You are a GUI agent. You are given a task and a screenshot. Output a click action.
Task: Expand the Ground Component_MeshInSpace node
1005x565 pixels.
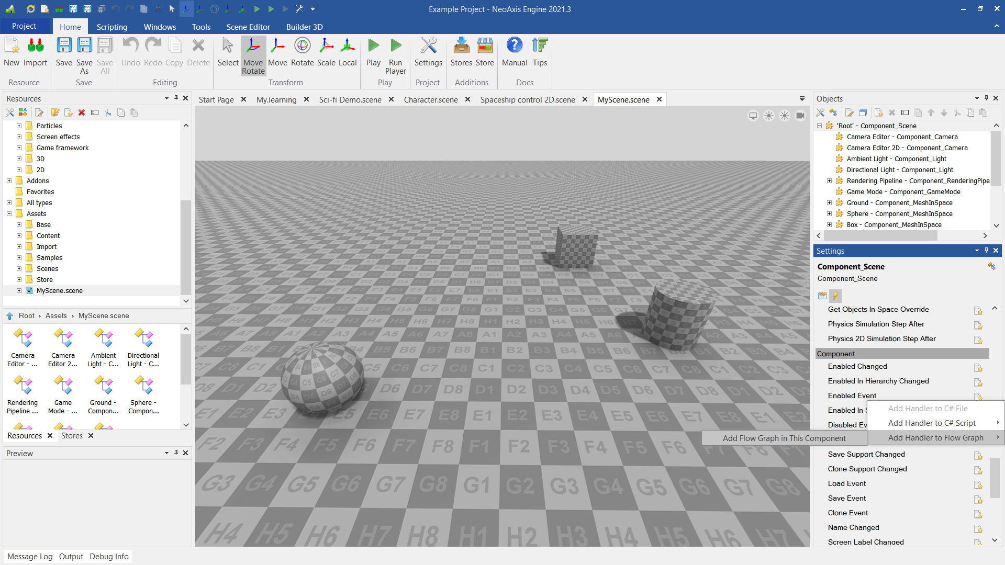[x=829, y=203]
